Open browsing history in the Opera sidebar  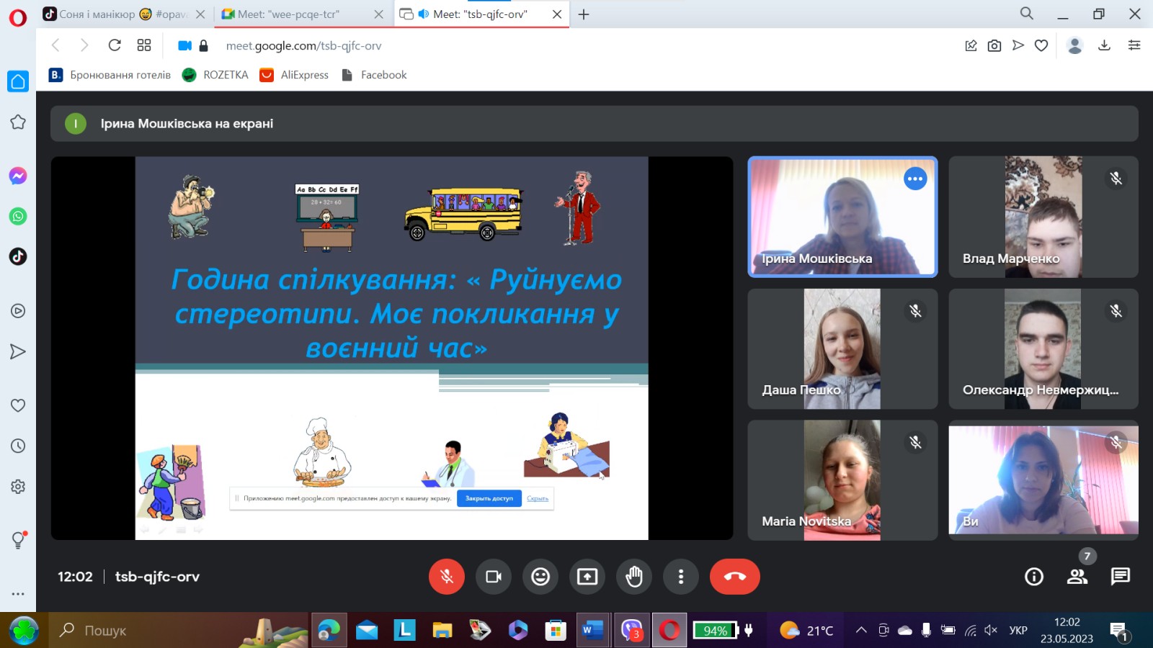17,445
